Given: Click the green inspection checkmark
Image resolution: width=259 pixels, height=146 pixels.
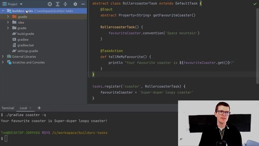Looking at the screenshot, I should pos(255,4).
